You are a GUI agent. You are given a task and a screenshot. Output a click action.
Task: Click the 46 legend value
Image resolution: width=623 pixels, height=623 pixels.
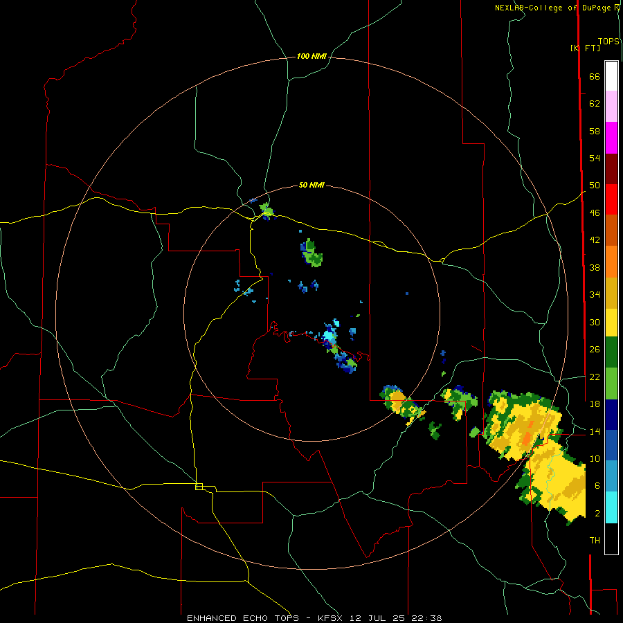tap(595, 213)
